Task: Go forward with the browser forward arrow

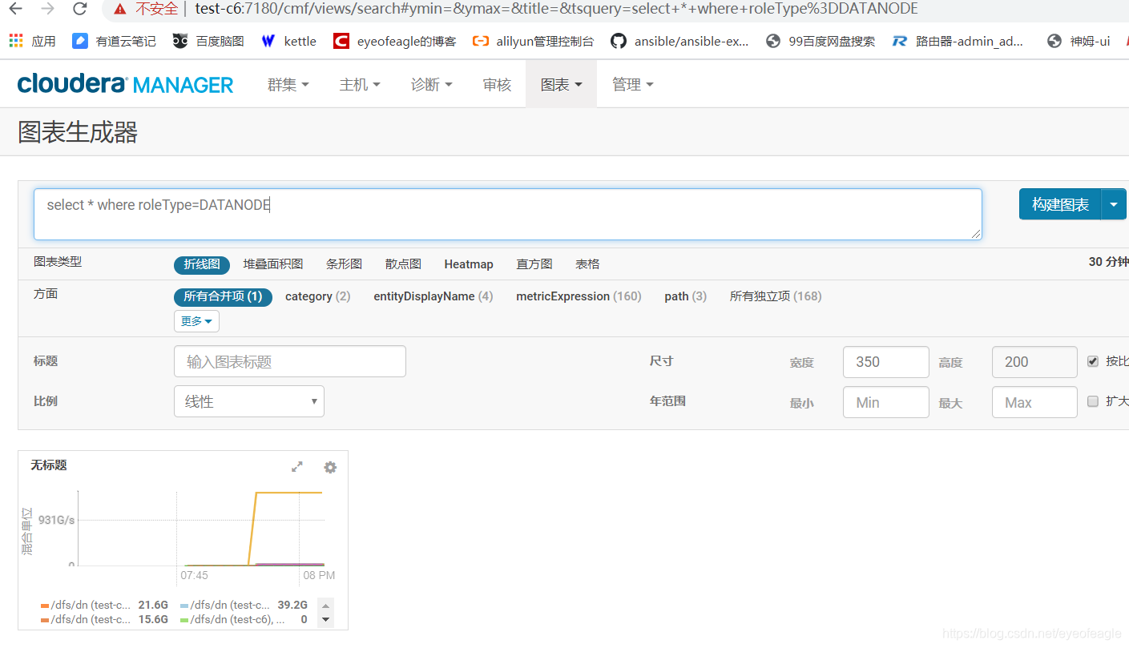Action: pyautogui.click(x=48, y=10)
